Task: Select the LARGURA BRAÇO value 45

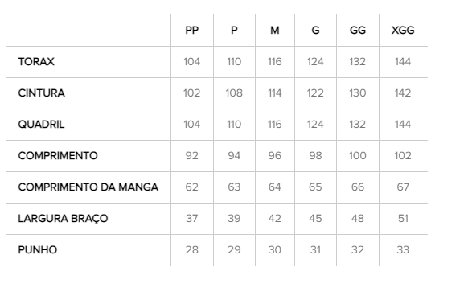Action: click(315, 218)
